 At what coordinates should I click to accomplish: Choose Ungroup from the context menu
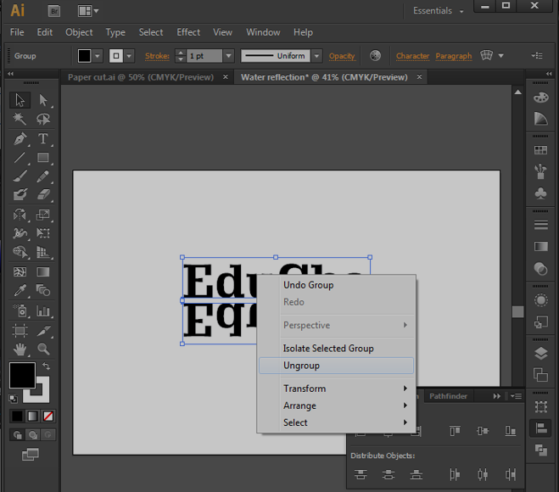click(x=301, y=366)
